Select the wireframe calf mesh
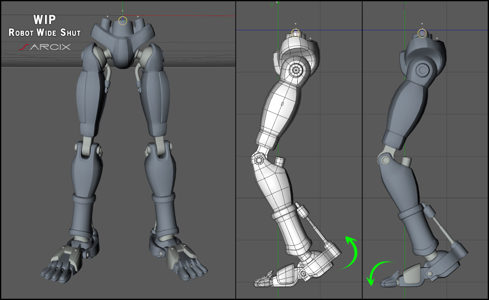 [x=274, y=186]
